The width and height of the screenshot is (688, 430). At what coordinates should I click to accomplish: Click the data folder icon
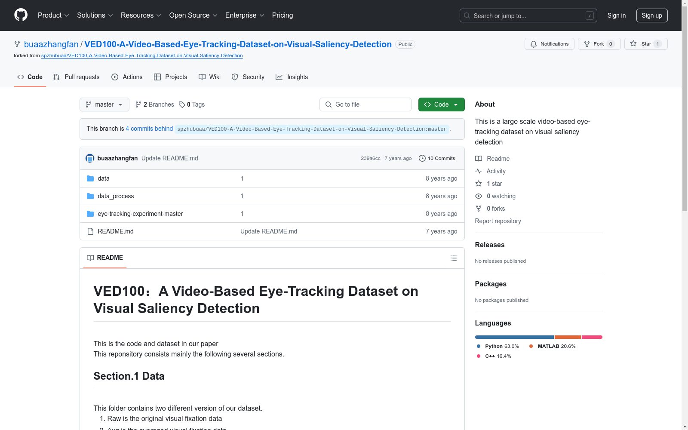pos(90,178)
